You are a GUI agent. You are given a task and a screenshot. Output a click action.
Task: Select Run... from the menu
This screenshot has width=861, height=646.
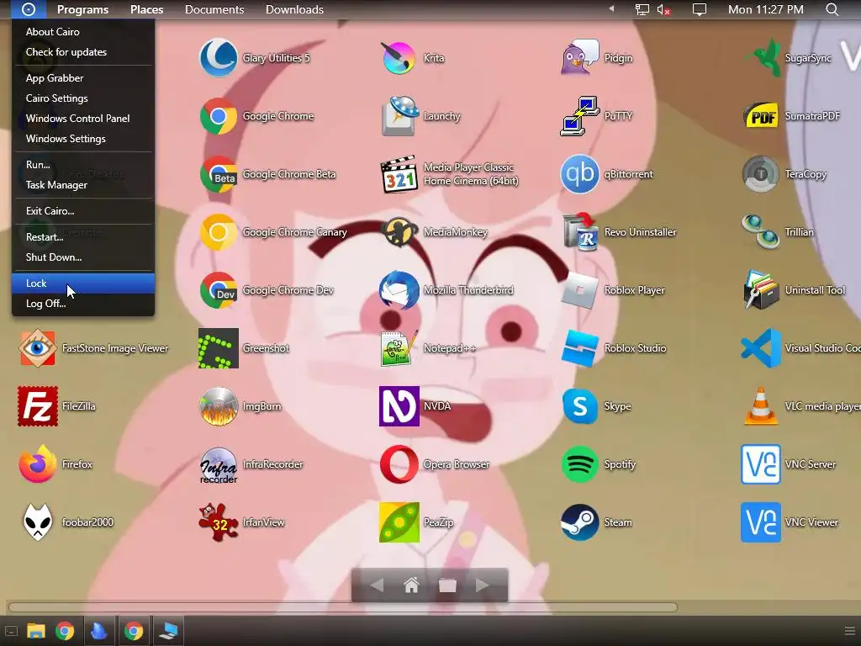[x=83, y=165]
